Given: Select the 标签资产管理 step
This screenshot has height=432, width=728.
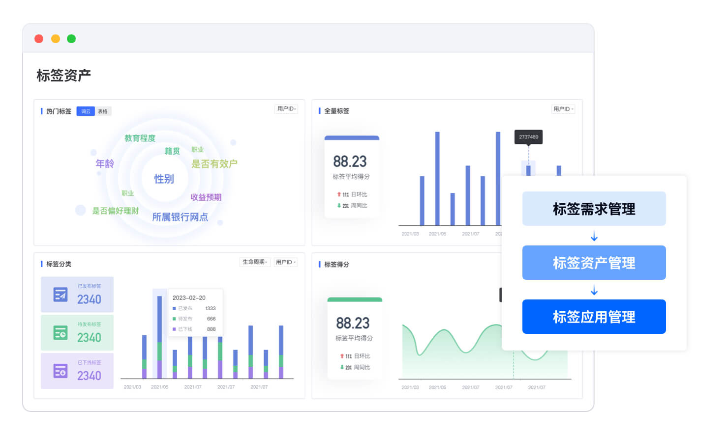Looking at the screenshot, I should 594,263.
